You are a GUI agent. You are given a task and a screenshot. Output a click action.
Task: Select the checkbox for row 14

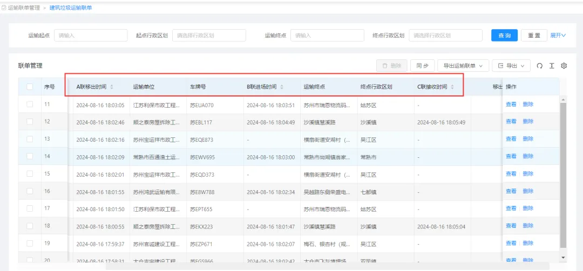(x=30, y=156)
